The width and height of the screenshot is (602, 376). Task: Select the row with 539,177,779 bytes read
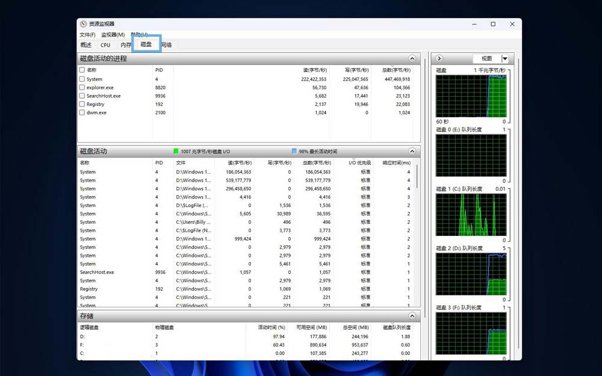[246, 180]
